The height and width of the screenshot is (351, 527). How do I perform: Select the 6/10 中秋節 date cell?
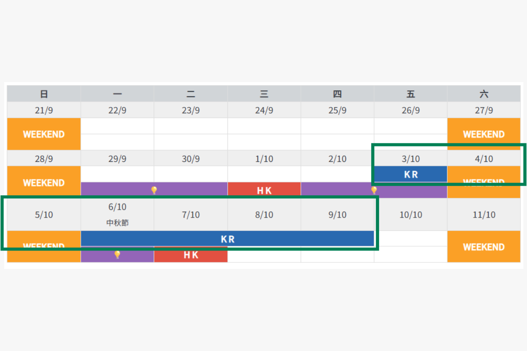[x=117, y=215]
